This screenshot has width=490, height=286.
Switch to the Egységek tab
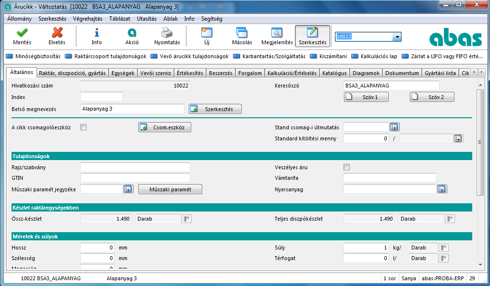coord(123,73)
